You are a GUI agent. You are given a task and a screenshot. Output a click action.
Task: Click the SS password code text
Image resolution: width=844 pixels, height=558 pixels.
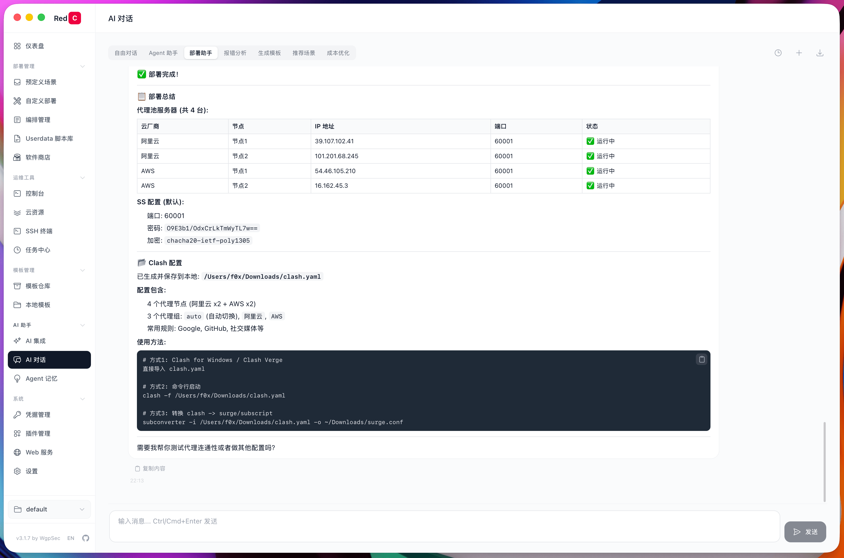point(212,228)
